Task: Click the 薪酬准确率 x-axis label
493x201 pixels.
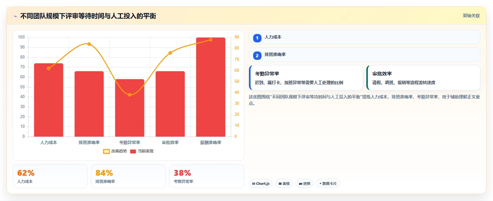Action: pos(211,143)
